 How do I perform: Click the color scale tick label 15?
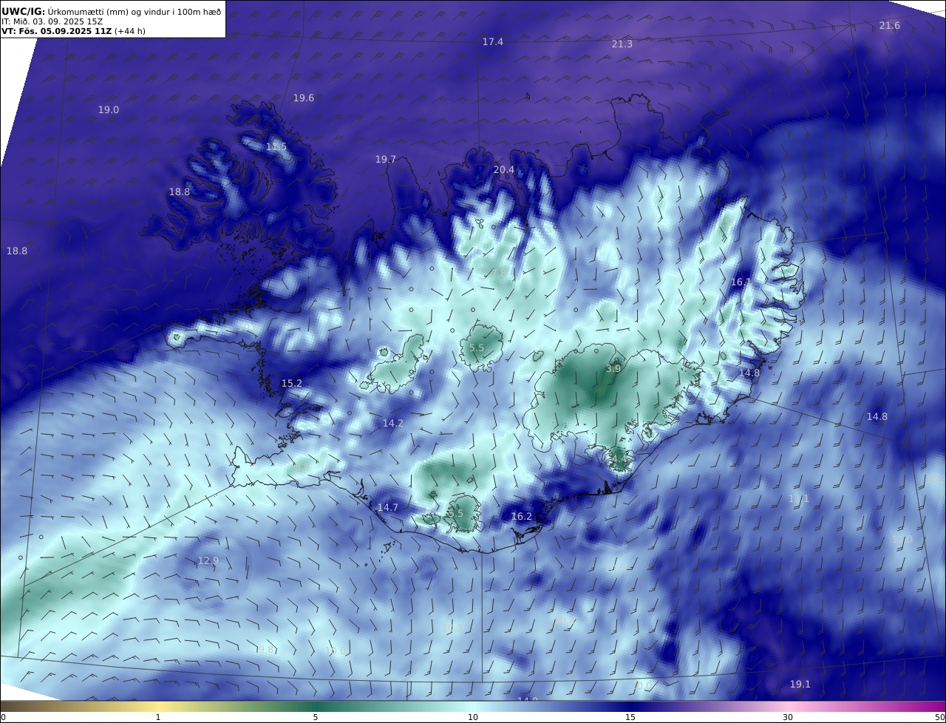(x=630, y=717)
